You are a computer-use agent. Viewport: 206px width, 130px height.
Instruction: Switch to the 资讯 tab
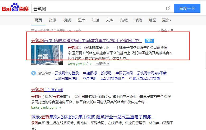point(53,20)
